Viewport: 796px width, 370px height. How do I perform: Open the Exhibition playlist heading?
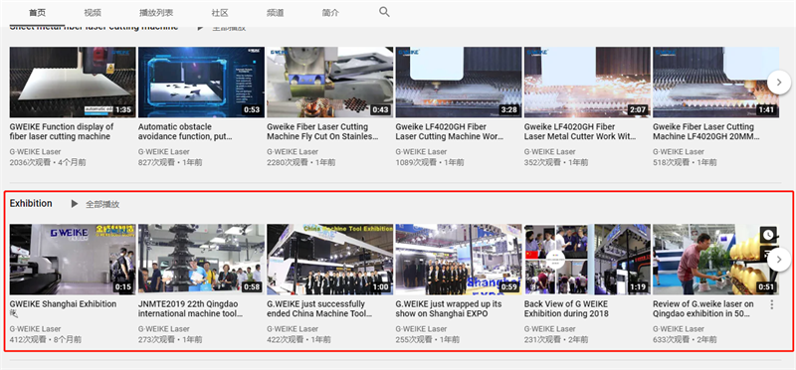31,203
